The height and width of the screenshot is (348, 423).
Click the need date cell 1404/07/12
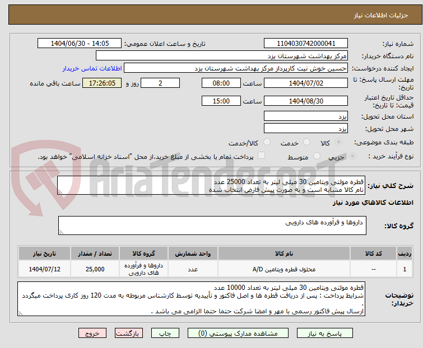click(44, 269)
